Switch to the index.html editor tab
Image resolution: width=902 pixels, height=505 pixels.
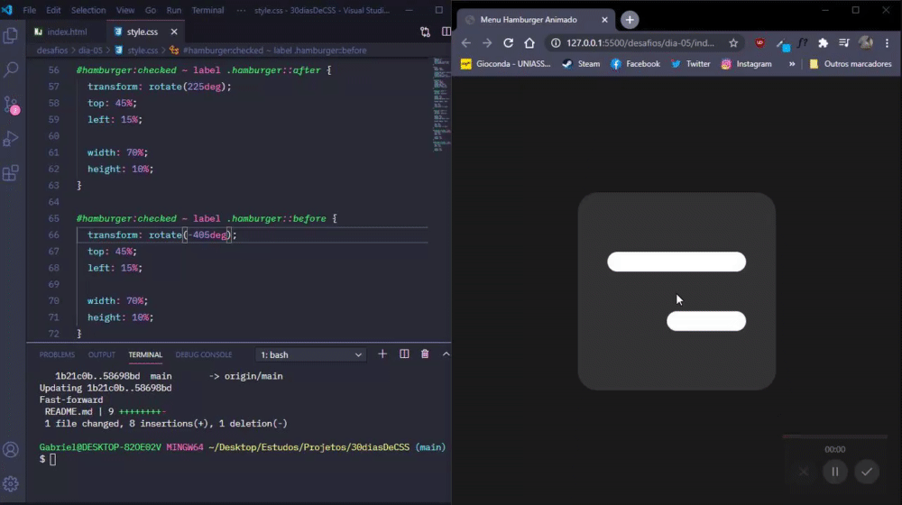(x=66, y=32)
